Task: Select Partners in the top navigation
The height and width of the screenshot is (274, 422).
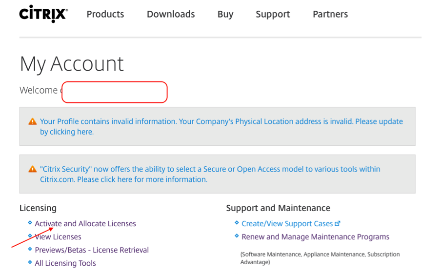Action: (x=330, y=14)
